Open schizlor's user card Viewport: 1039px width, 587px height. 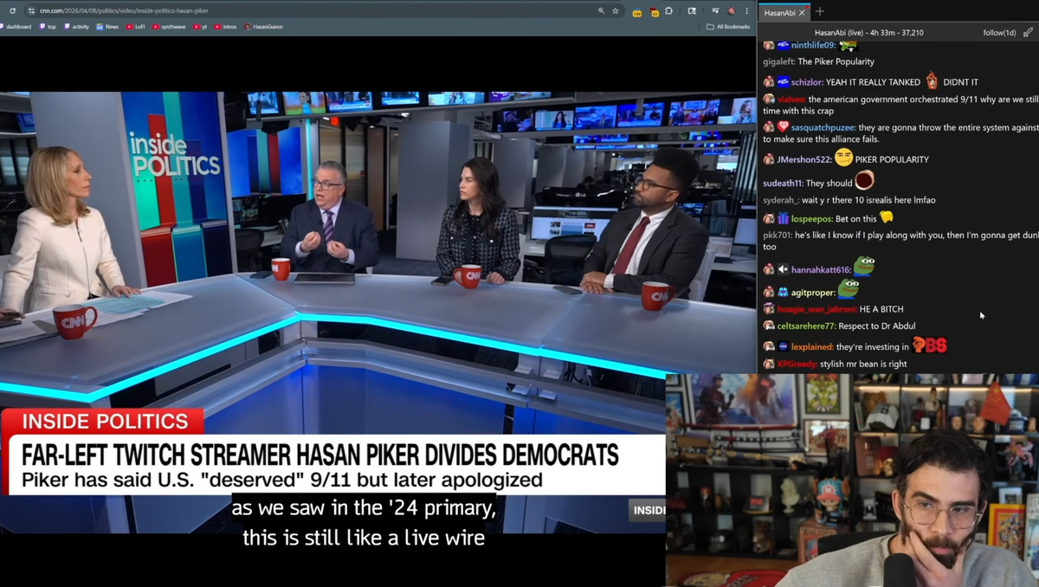(807, 82)
